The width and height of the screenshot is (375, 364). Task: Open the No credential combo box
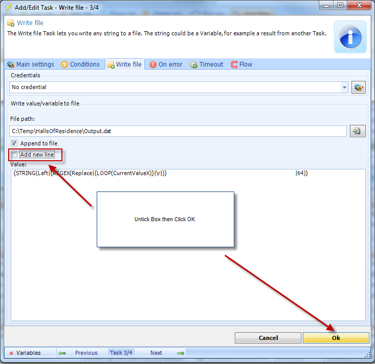(174, 88)
